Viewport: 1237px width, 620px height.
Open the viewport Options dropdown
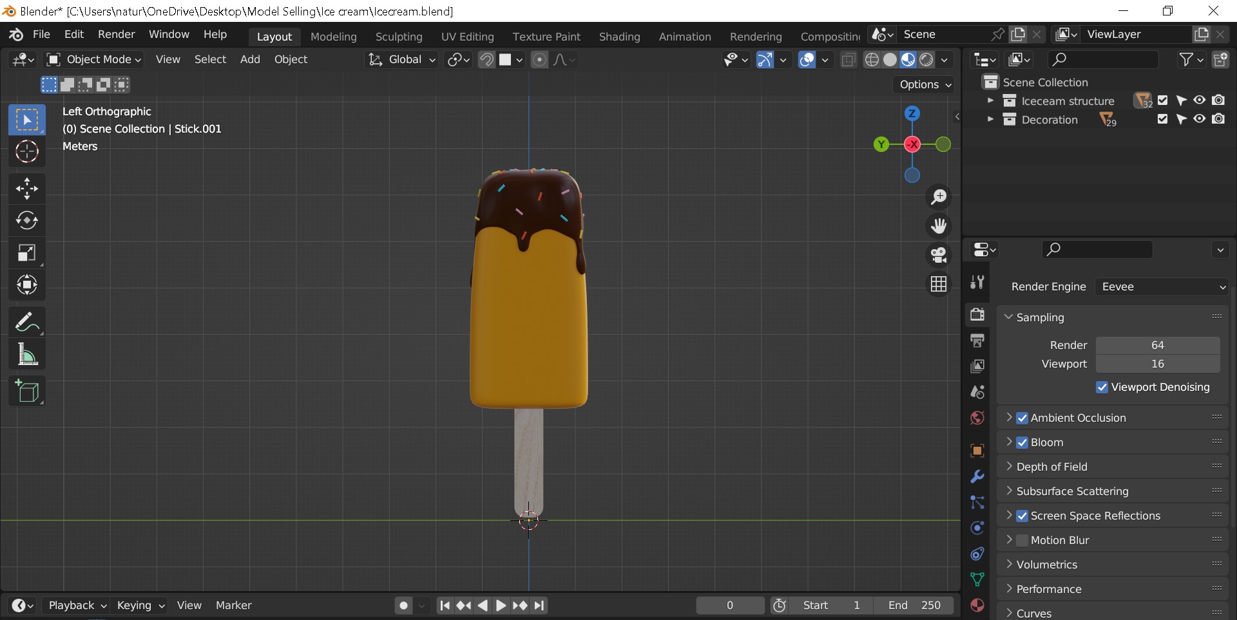tap(925, 84)
